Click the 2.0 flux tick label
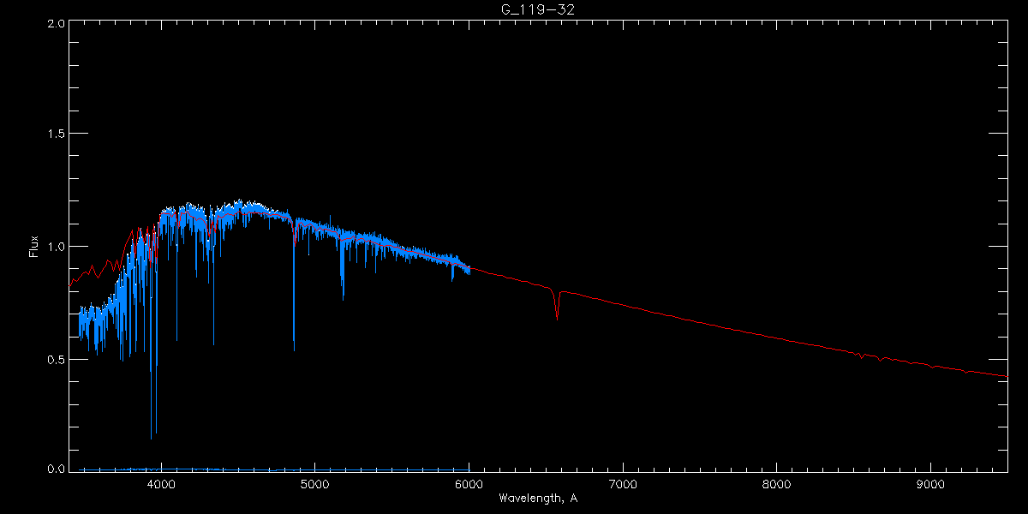Screen dimensions: 1028x514 (56, 24)
